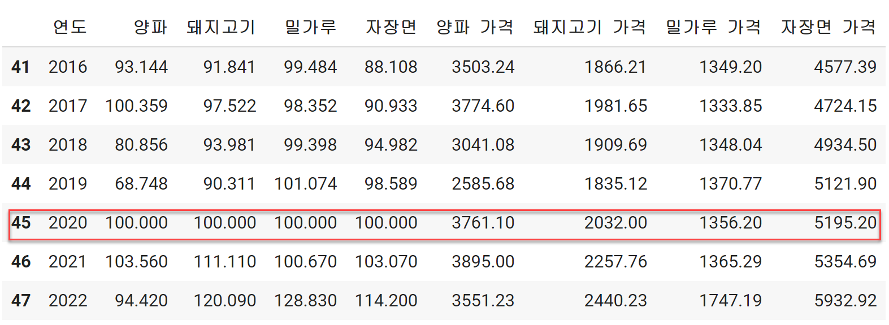Click the year cell 2020
Screen dimensions: 889x325
point(68,223)
